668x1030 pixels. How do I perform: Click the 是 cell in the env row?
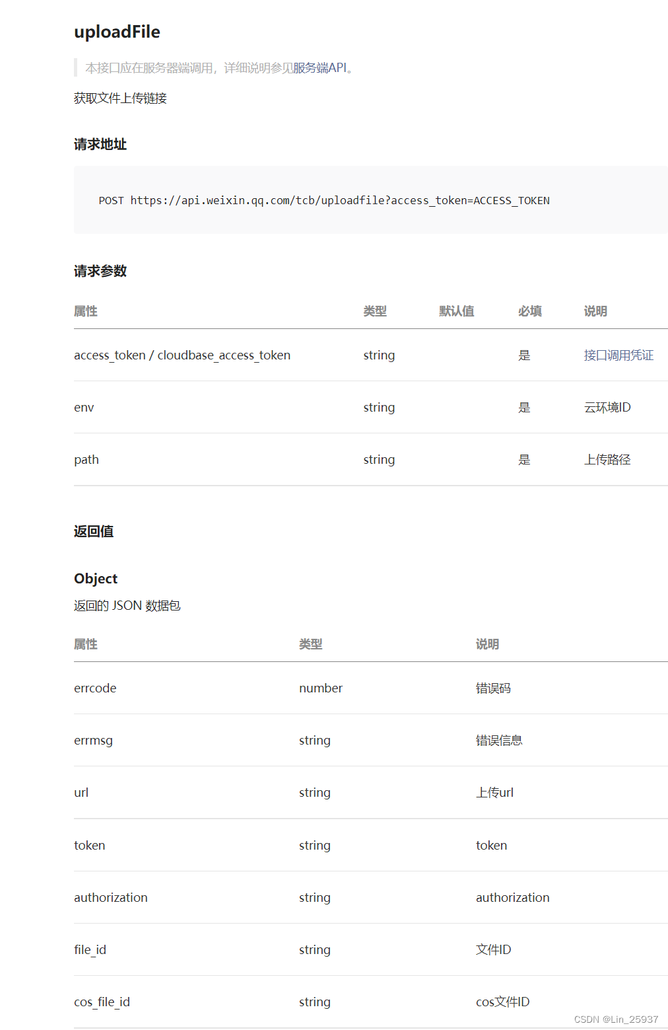[524, 408]
